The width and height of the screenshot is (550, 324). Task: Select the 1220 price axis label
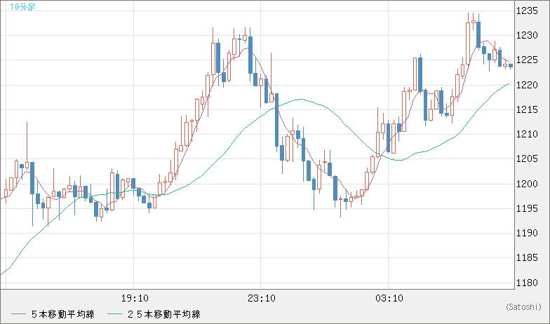coord(527,85)
